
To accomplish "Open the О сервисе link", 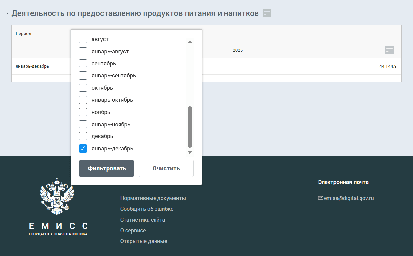I will [x=133, y=231].
